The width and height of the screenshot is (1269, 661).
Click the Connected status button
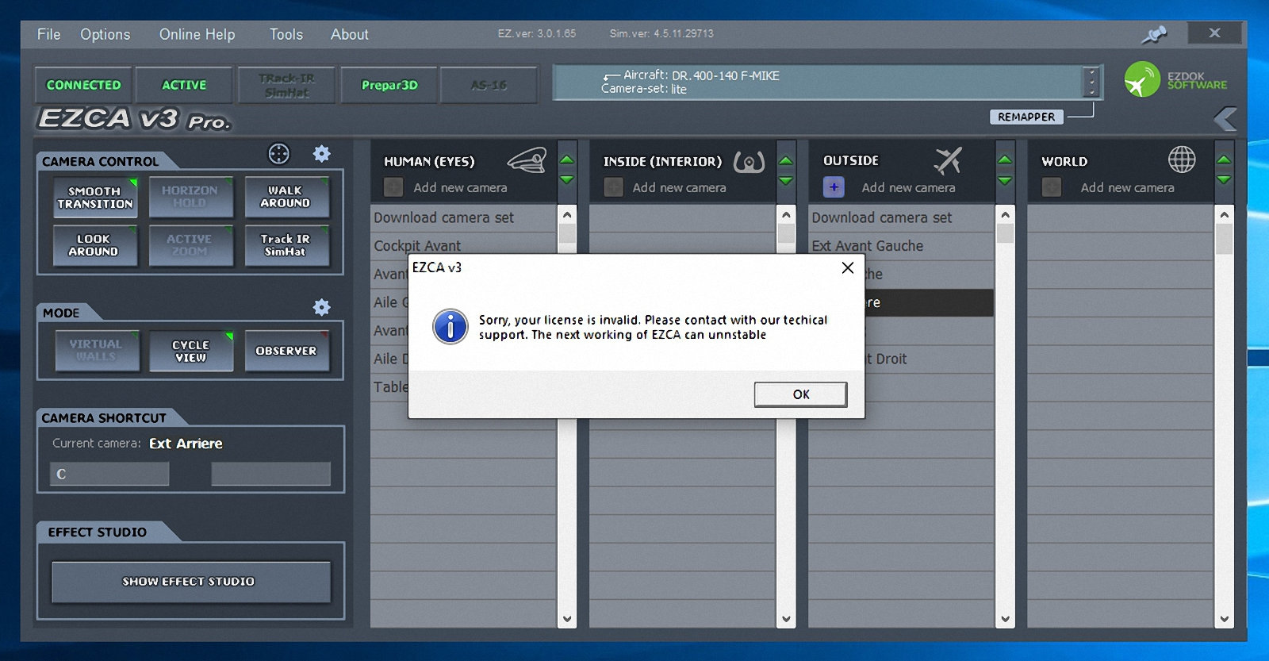pos(83,85)
